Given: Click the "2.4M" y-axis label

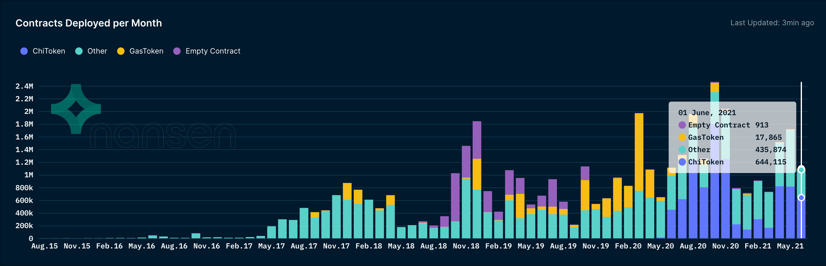Looking at the screenshot, I should point(24,86).
